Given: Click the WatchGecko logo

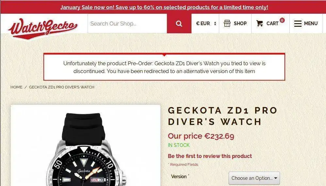Looking at the screenshot, I should pos(43,28).
